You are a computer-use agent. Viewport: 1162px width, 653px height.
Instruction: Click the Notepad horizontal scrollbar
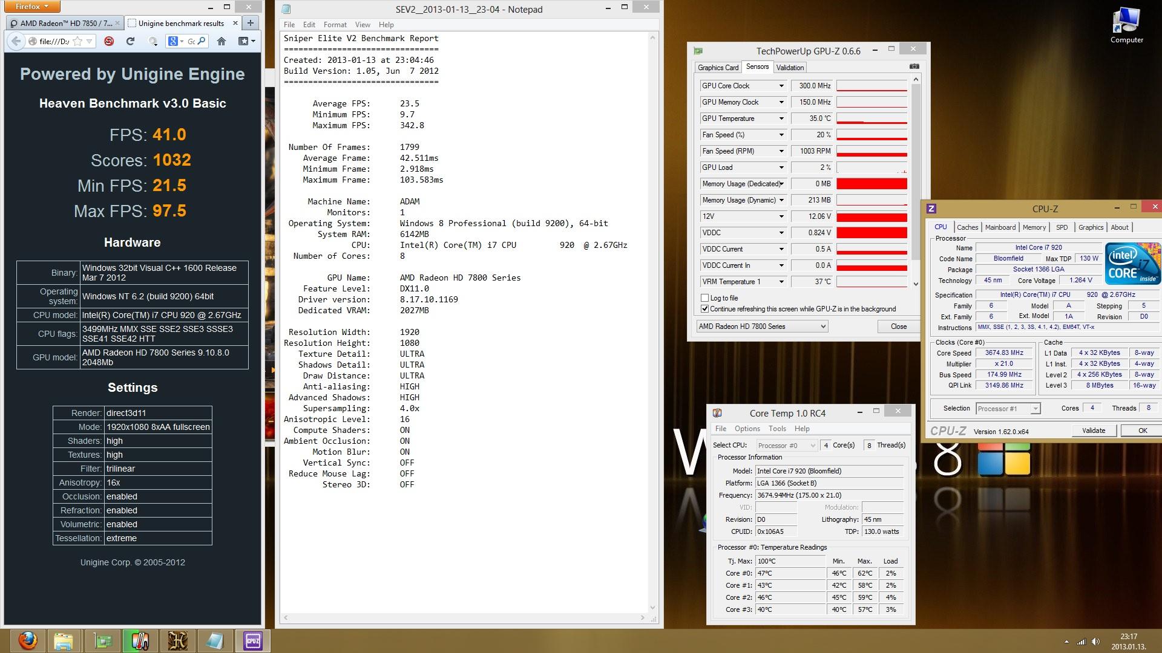click(x=464, y=618)
